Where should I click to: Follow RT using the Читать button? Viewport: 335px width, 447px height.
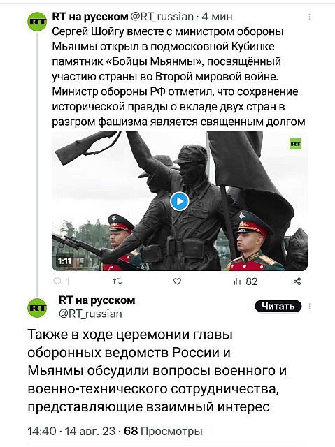[278, 307]
